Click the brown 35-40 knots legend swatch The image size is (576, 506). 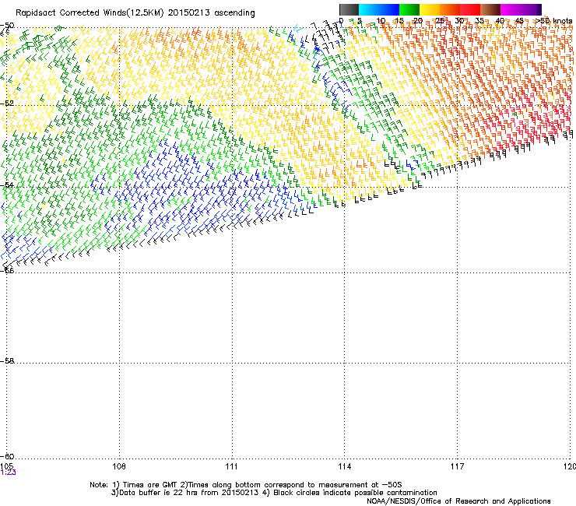tap(490, 9)
